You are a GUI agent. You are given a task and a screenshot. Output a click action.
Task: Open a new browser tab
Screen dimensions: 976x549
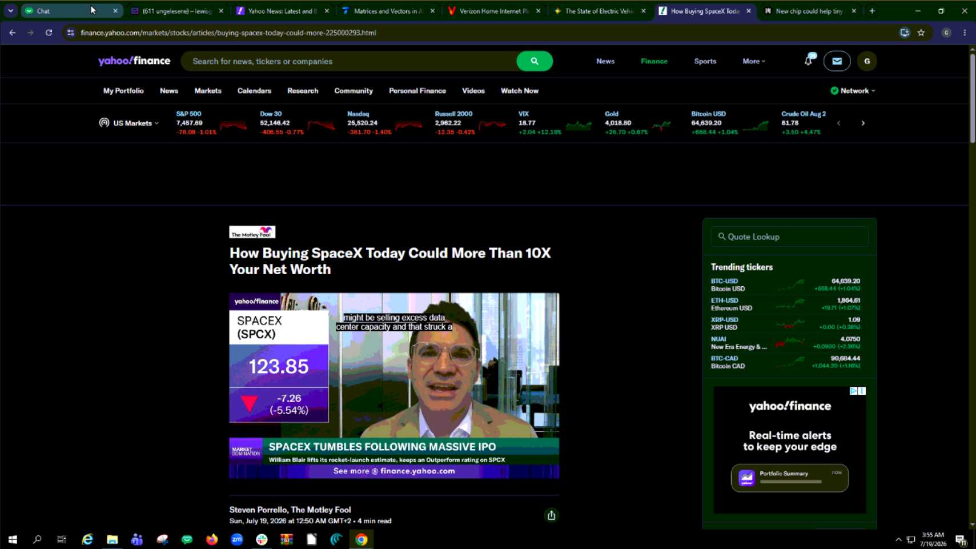click(x=872, y=11)
